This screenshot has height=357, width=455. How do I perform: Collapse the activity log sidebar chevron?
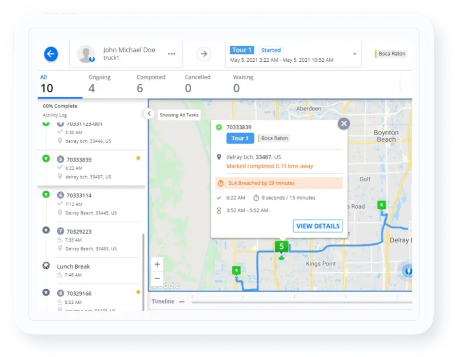point(148,114)
